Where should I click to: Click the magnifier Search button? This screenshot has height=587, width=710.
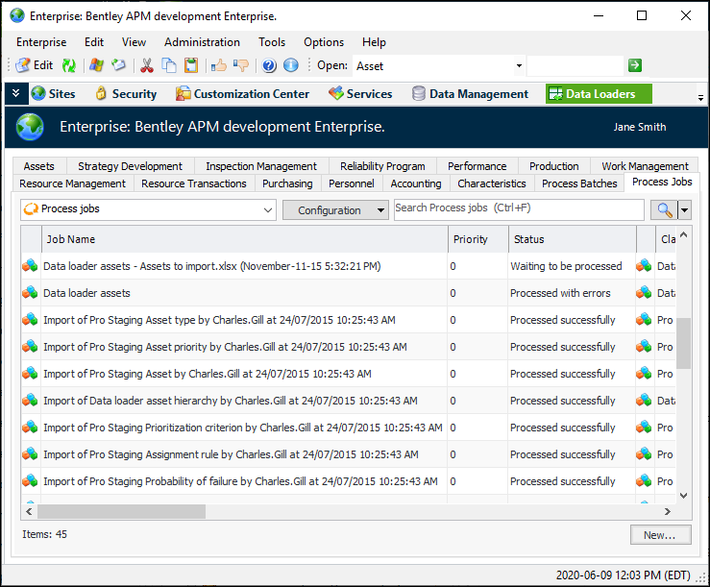664,209
